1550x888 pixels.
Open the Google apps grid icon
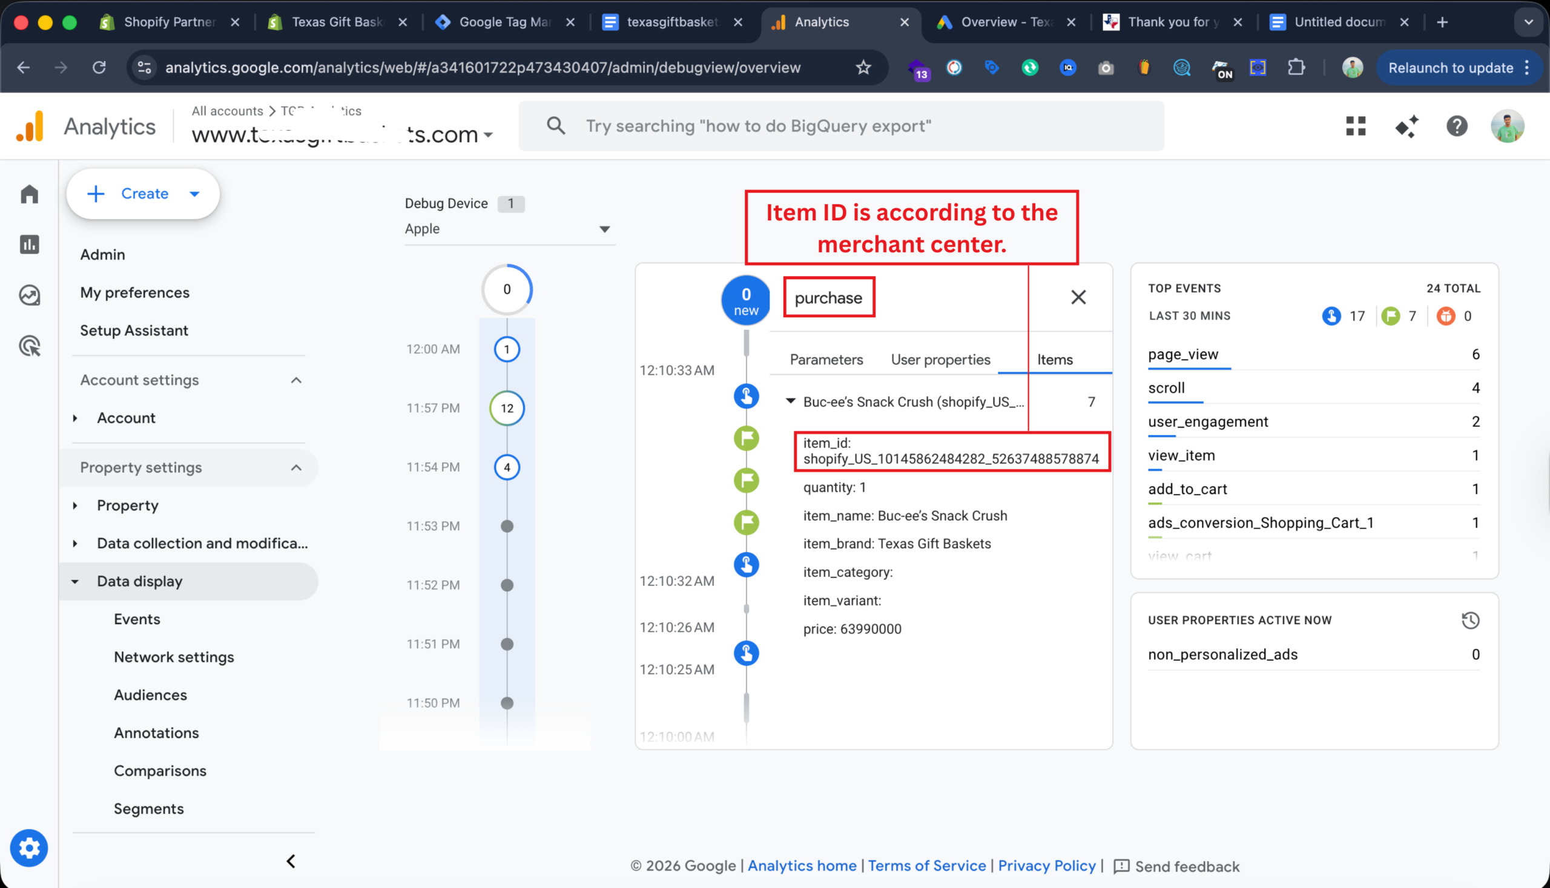coord(1356,127)
